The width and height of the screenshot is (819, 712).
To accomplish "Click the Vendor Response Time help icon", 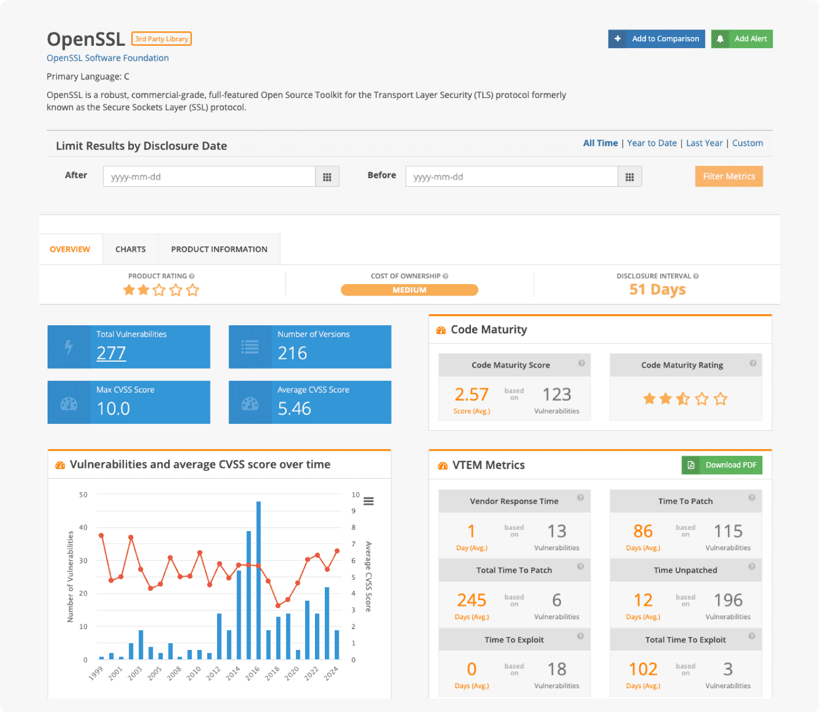I will (580, 497).
